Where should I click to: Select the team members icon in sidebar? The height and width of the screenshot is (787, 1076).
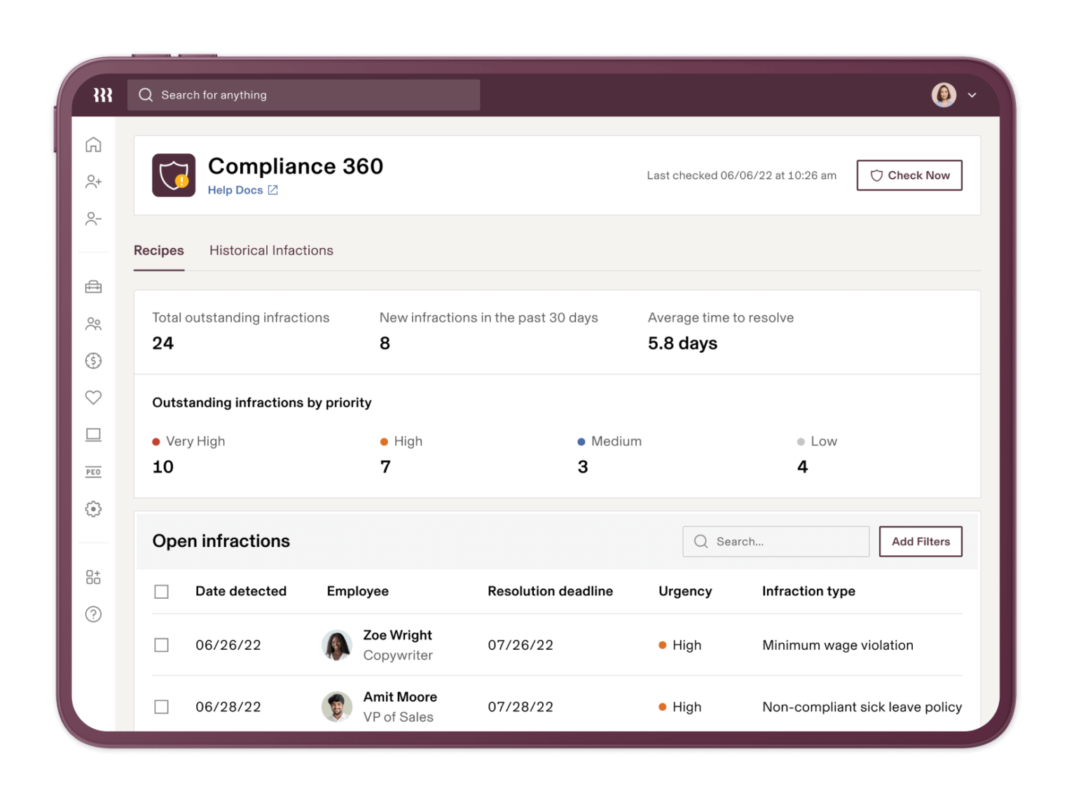pyautogui.click(x=93, y=323)
